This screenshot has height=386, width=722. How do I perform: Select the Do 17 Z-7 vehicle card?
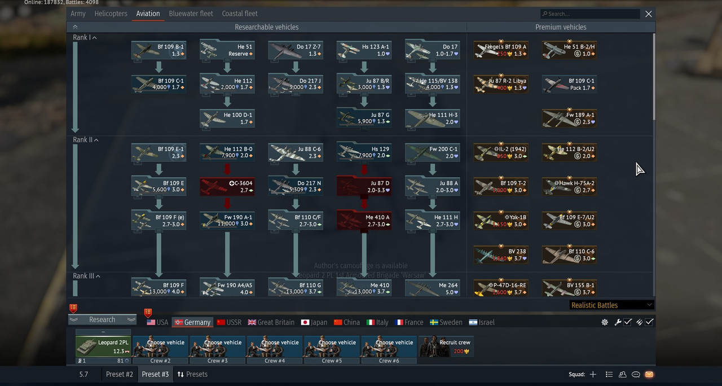pos(295,50)
